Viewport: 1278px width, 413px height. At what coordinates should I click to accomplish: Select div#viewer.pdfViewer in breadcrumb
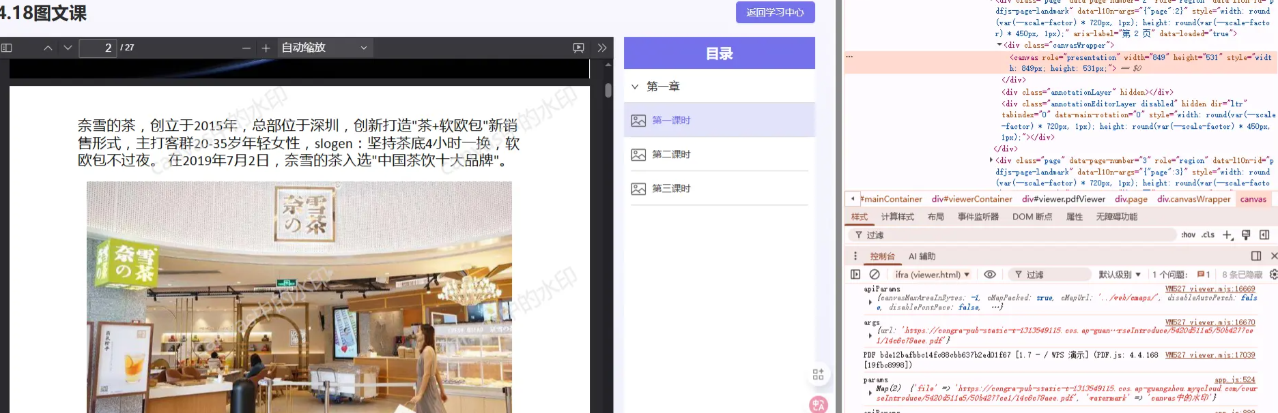pos(1064,199)
